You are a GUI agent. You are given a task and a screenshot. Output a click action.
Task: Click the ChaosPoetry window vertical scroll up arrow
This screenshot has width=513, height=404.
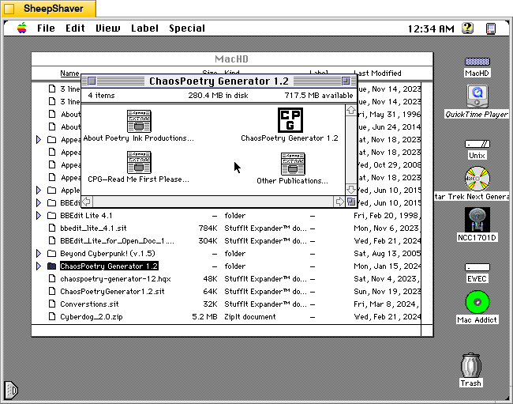point(351,110)
